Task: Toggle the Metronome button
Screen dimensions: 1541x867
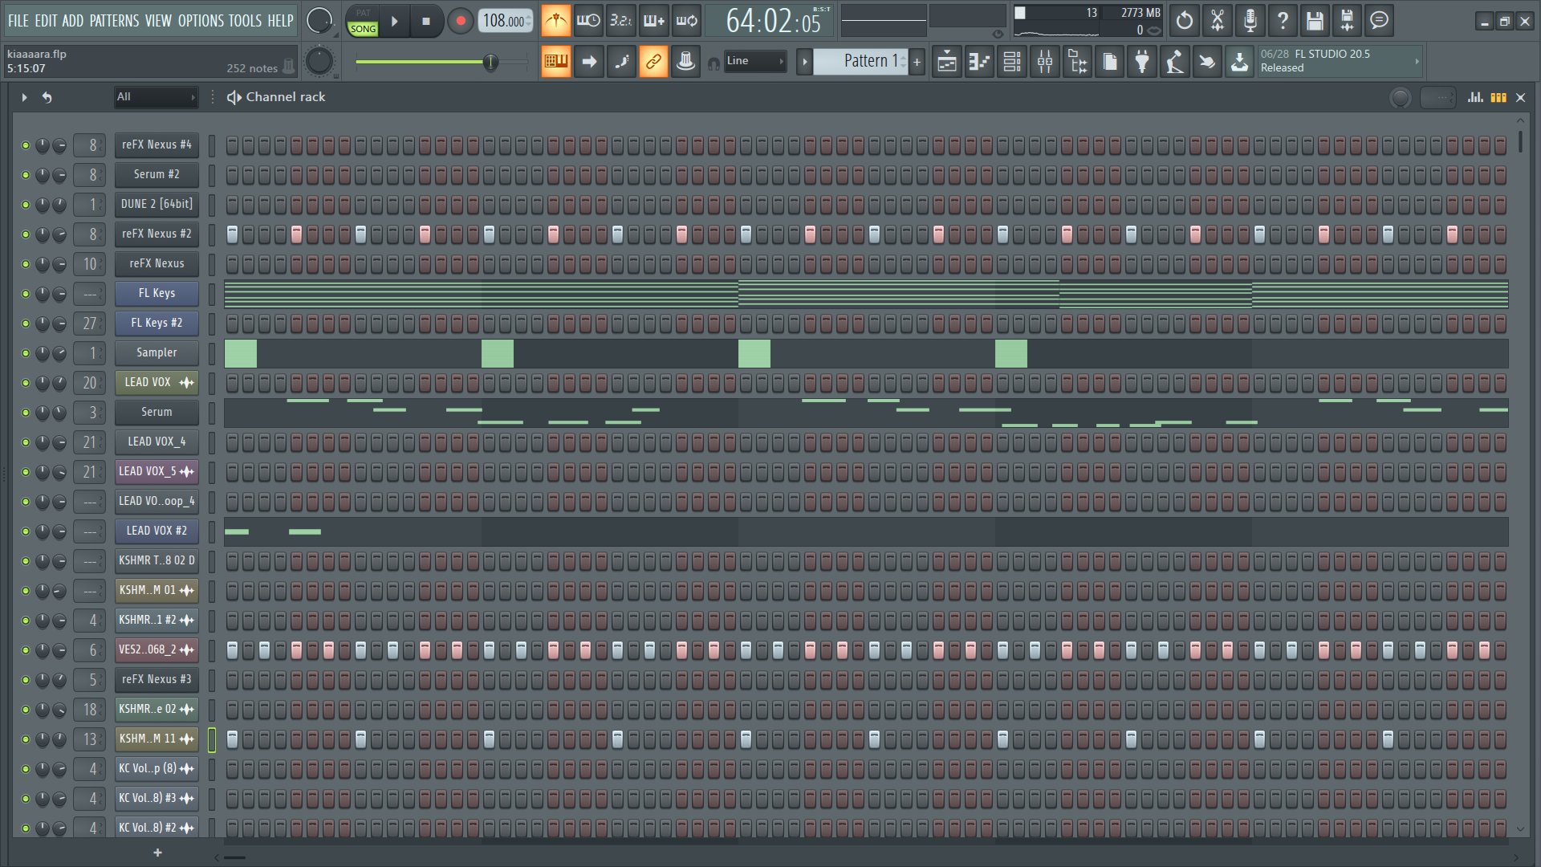Action: (555, 21)
